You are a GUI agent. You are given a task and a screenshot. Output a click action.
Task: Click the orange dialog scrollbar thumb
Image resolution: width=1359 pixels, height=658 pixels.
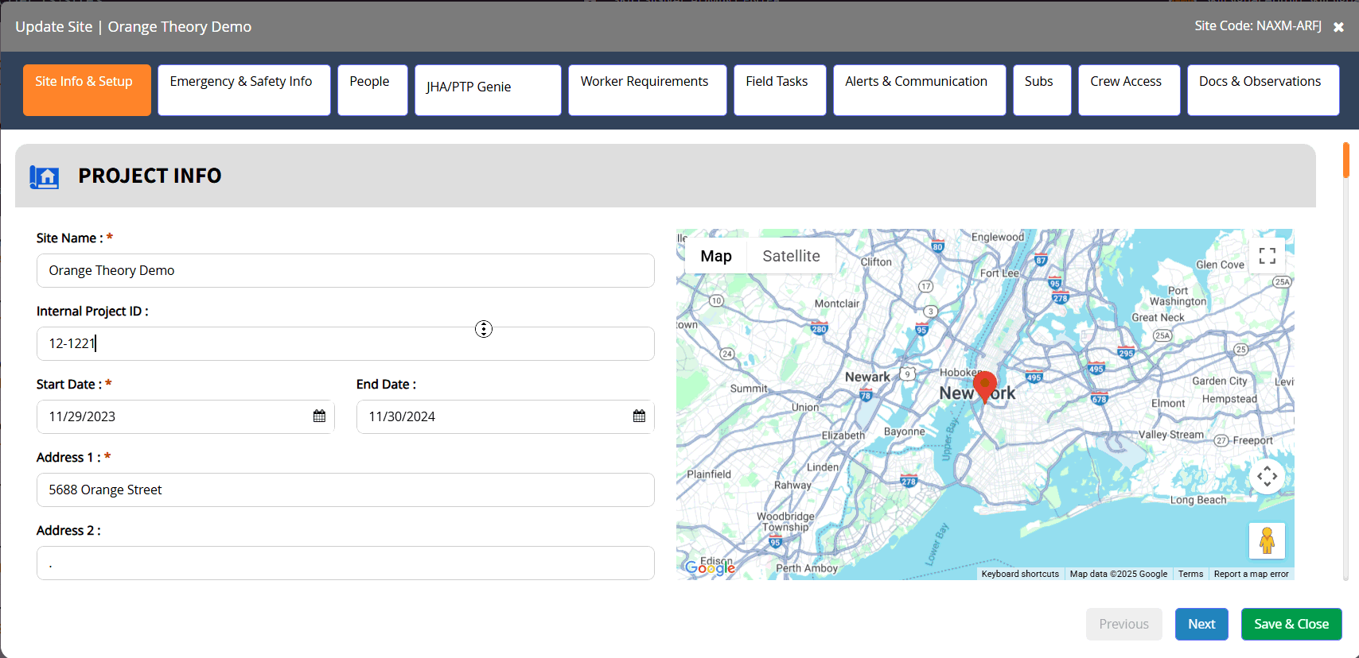coord(1346,160)
